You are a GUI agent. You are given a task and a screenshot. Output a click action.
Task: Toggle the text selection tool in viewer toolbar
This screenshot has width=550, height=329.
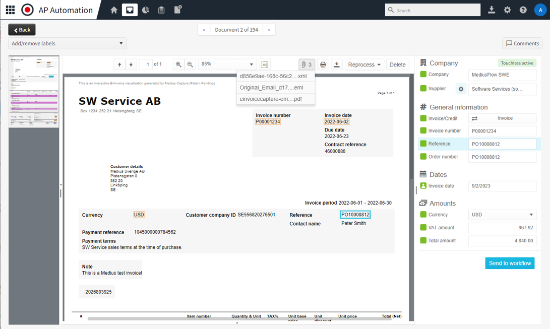265,64
